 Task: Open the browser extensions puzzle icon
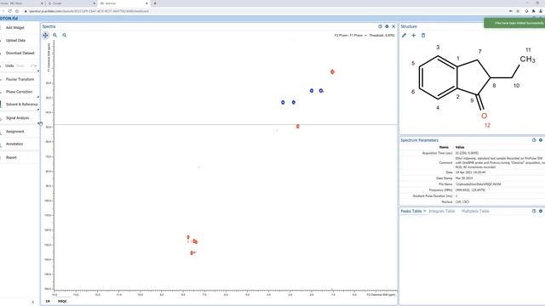[534, 11]
